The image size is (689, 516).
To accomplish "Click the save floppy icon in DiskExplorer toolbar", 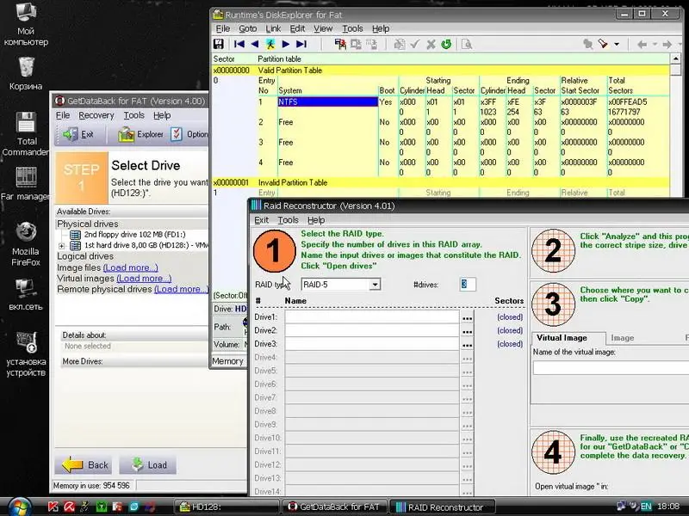I will (219, 44).
